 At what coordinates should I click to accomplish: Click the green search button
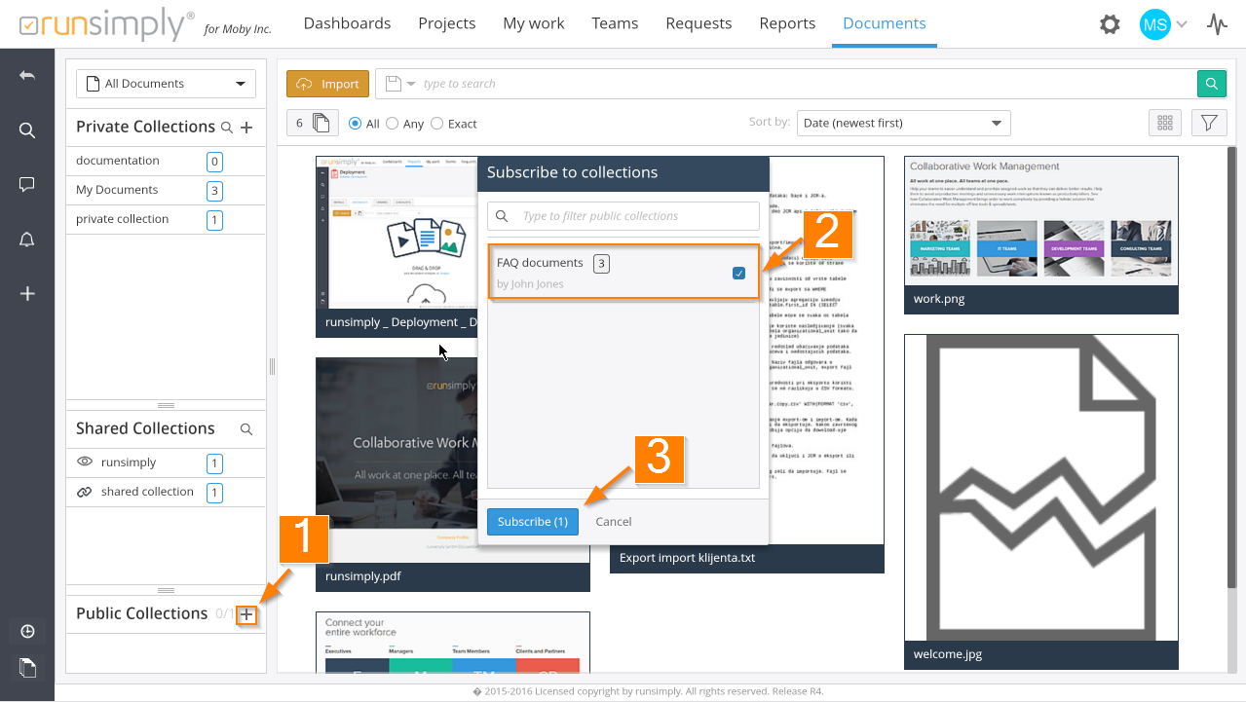click(x=1211, y=84)
